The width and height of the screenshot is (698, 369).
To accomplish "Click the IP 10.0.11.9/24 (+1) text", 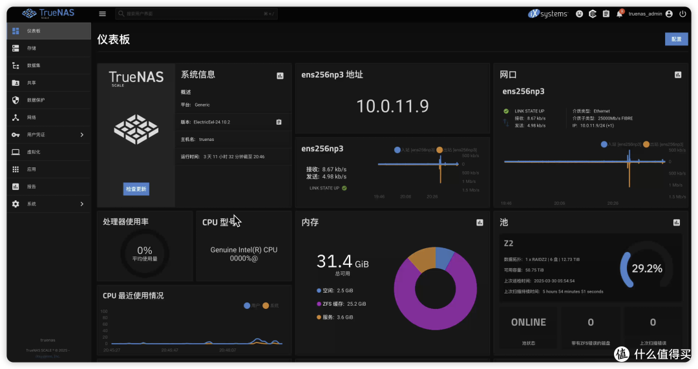I will pos(593,125).
